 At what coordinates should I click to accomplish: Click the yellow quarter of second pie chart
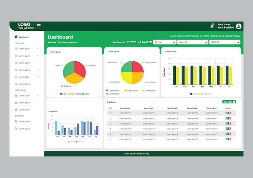pos(126,78)
